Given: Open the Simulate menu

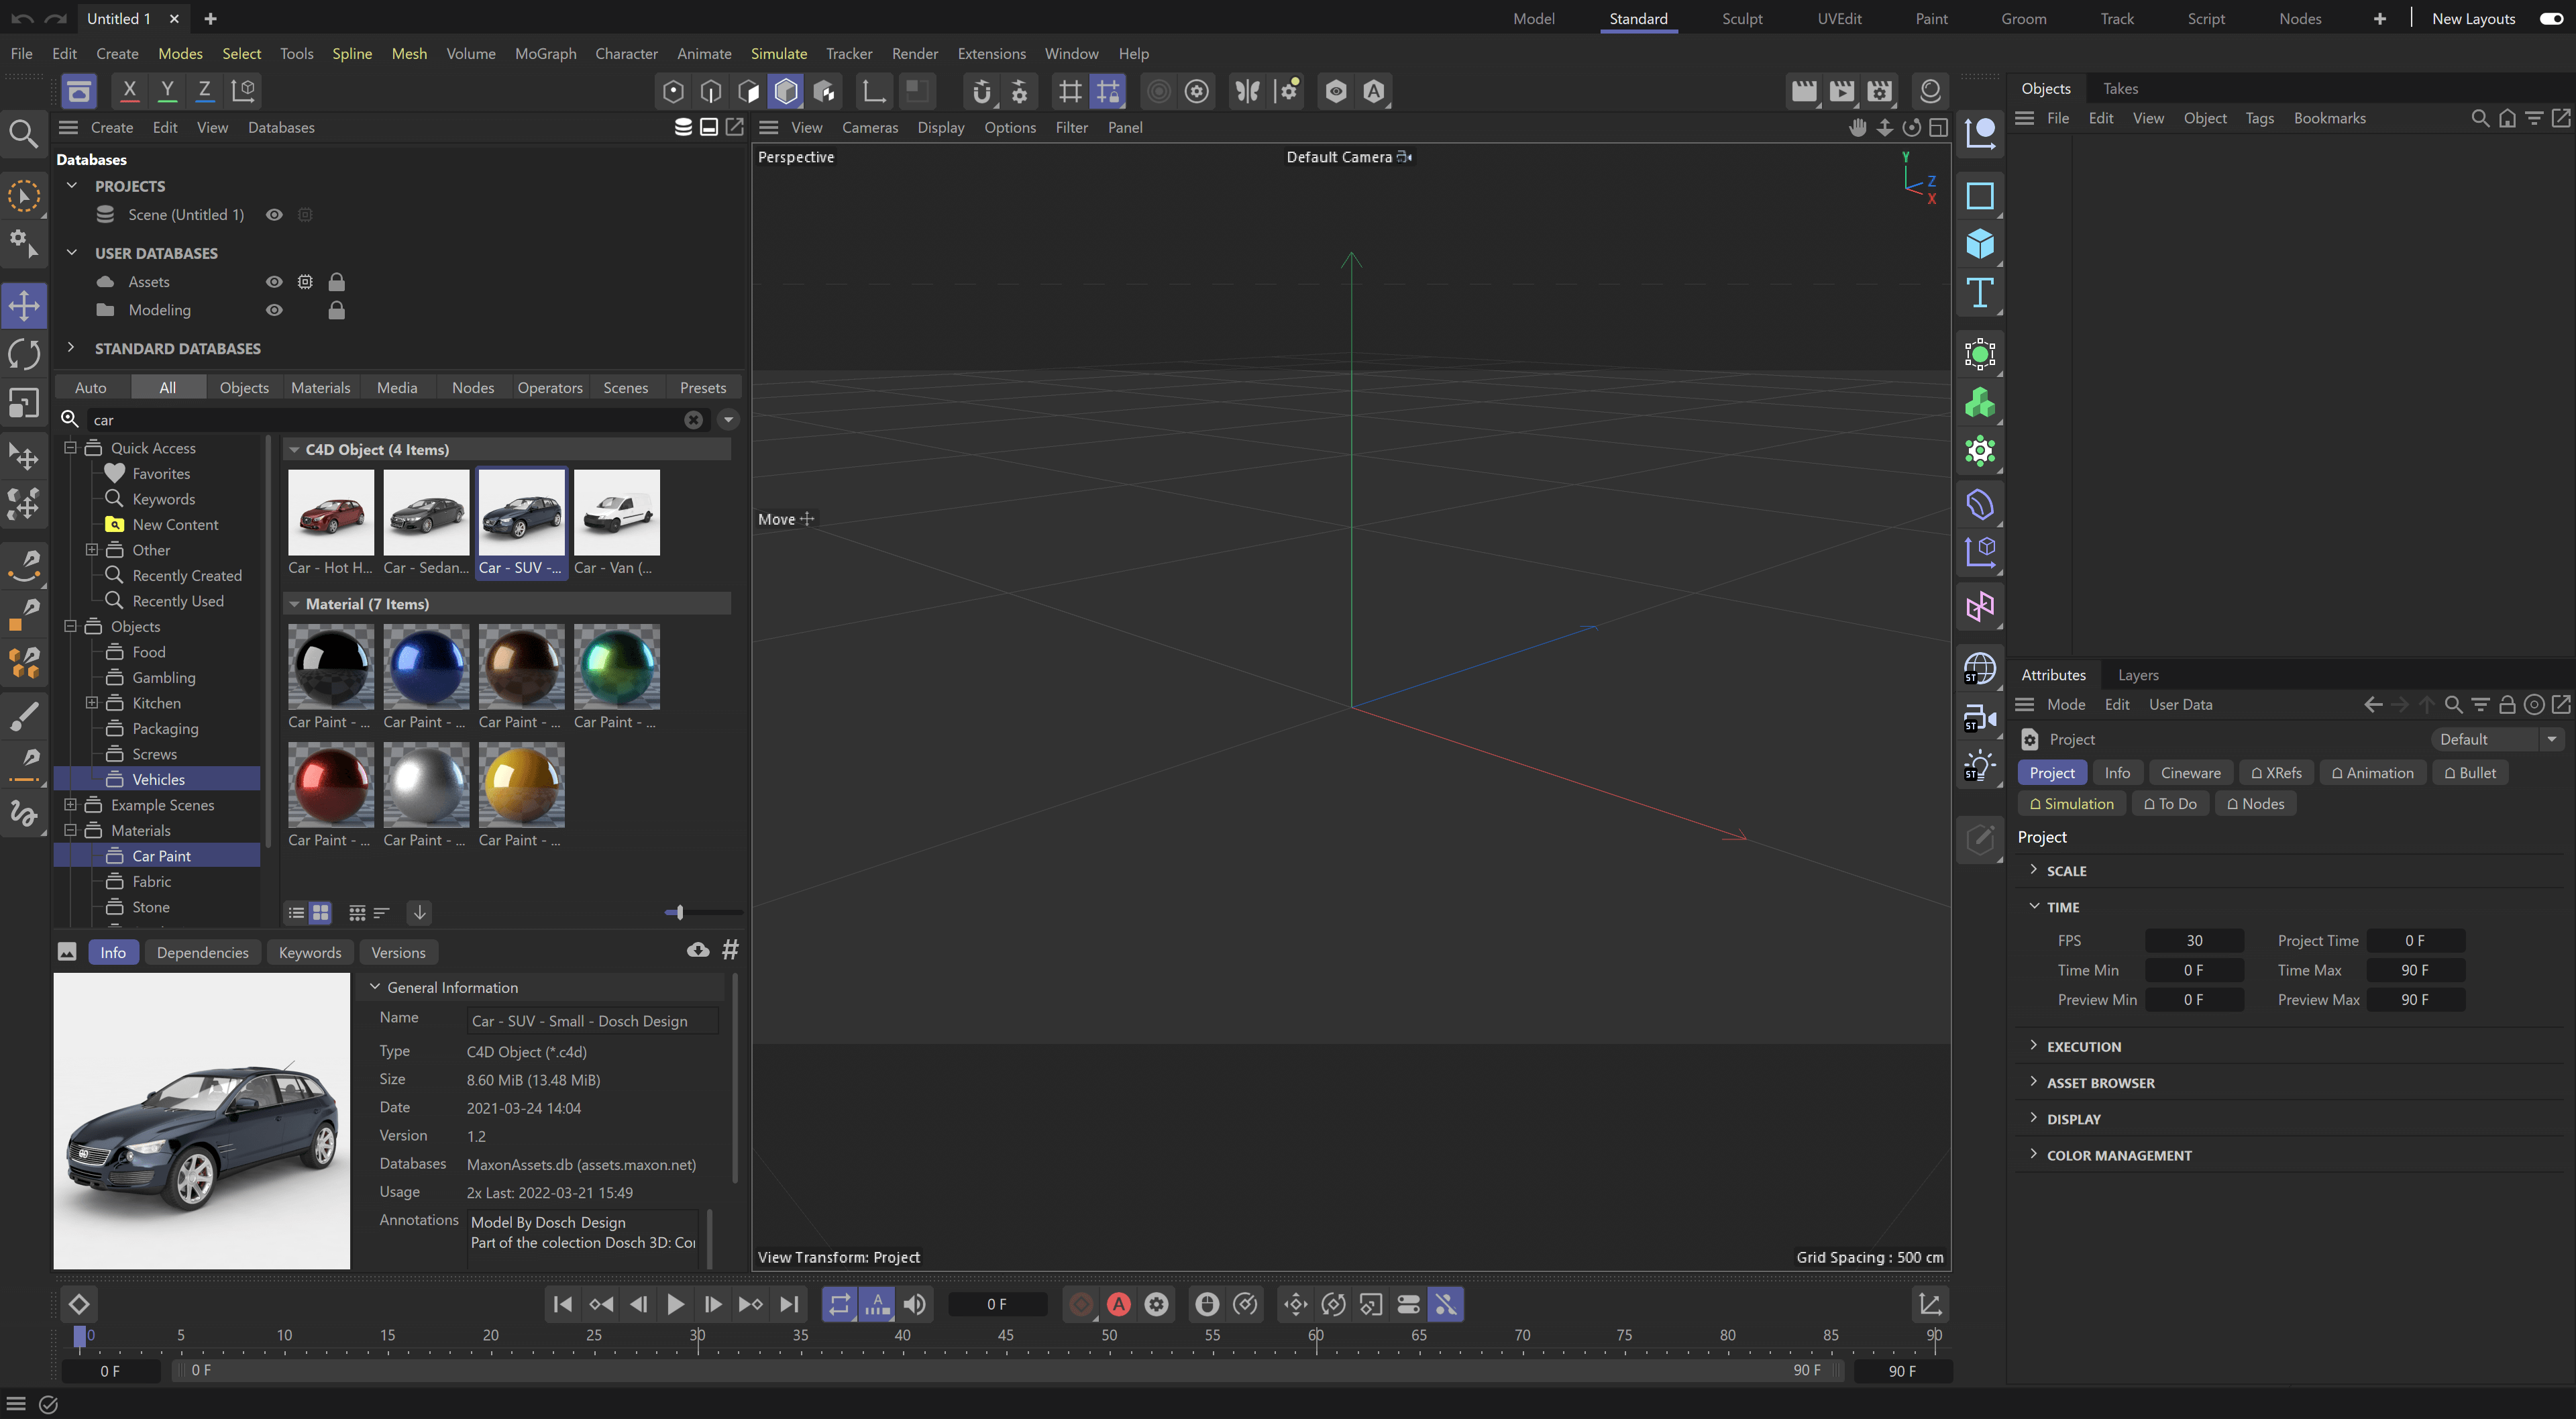Looking at the screenshot, I should pos(778,53).
